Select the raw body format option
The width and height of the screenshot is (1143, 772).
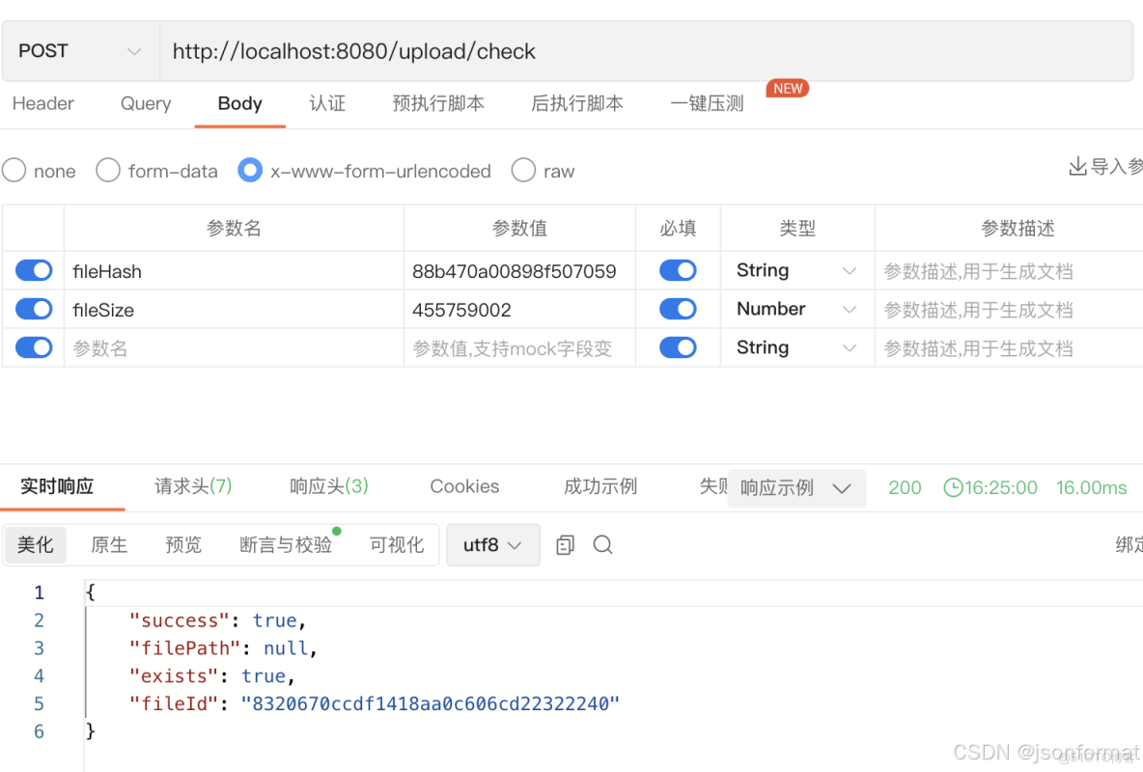523,171
